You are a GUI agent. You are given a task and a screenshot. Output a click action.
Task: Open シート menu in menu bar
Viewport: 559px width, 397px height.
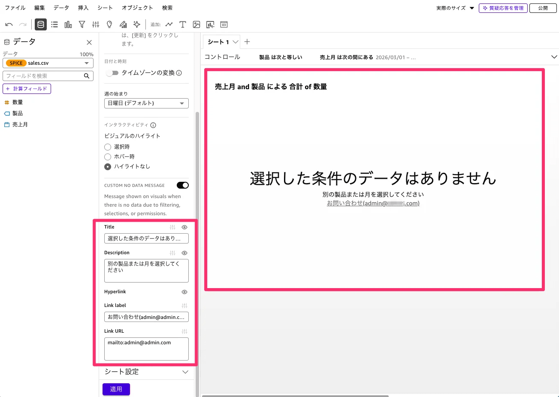pyautogui.click(x=105, y=8)
